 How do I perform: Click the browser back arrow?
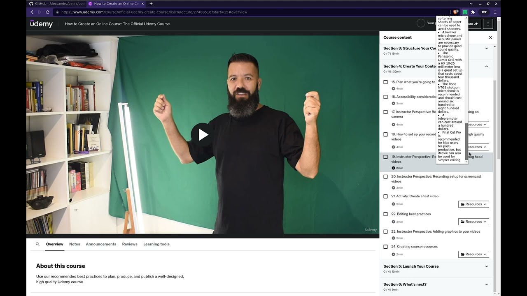(x=32, y=12)
